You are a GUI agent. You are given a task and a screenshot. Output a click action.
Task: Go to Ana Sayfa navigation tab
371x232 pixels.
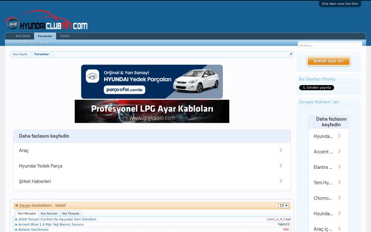[23, 36]
